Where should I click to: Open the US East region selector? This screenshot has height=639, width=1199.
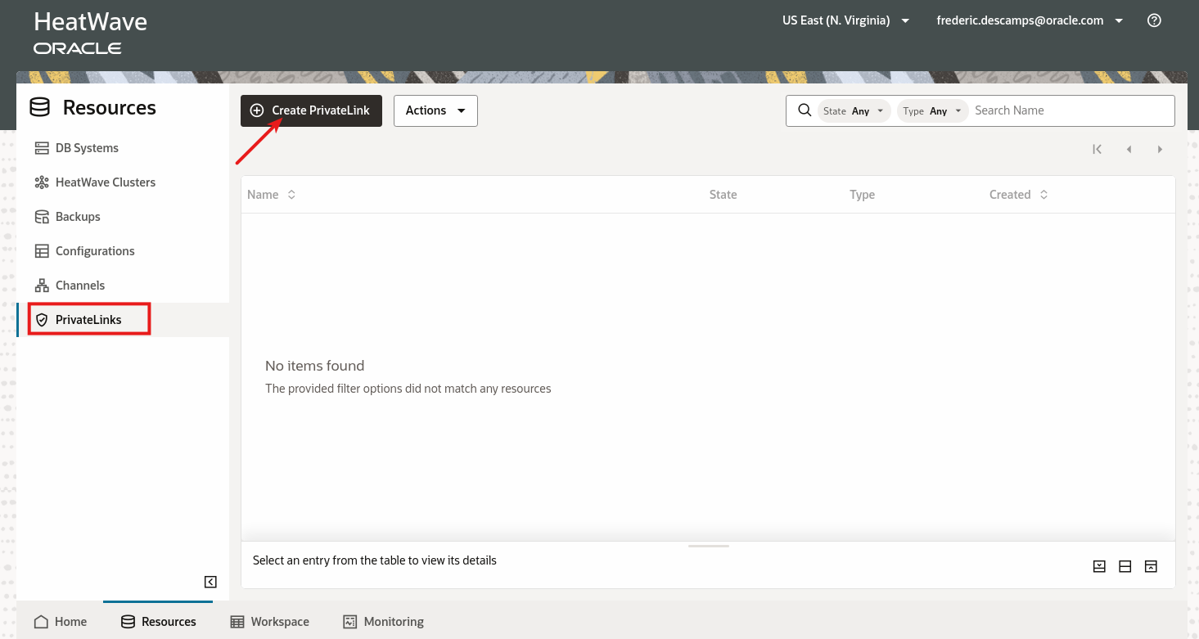pyautogui.click(x=846, y=20)
